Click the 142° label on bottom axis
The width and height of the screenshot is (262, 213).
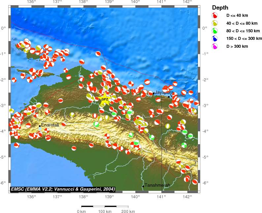187,197
